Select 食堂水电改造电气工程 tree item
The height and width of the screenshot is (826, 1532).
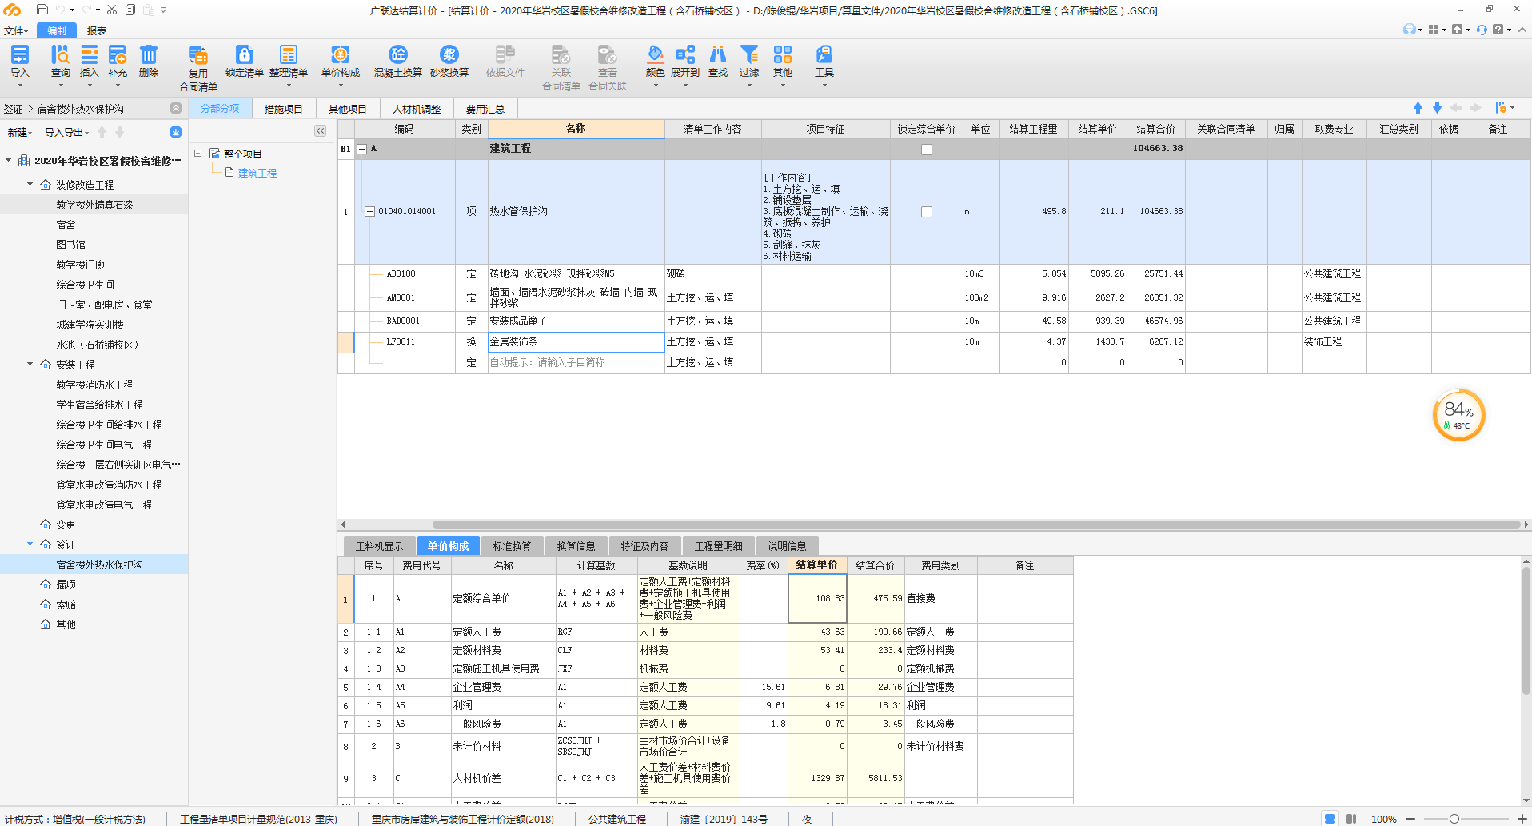point(104,505)
